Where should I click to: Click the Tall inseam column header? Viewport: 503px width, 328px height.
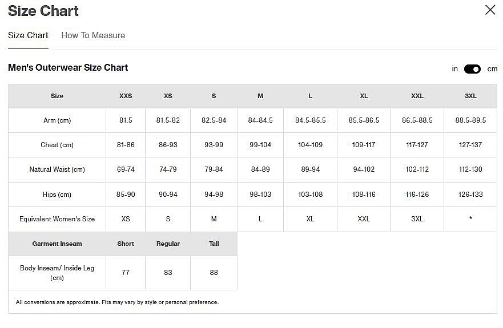pyautogui.click(x=214, y=244)
